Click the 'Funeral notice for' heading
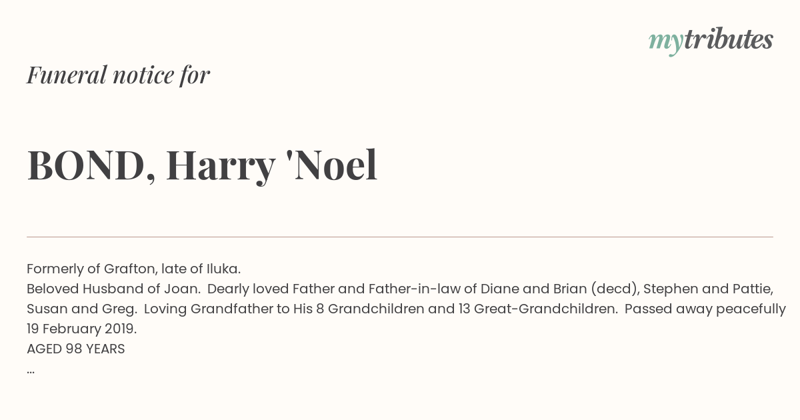The image size is (800, 420). [x=118, y=75]
